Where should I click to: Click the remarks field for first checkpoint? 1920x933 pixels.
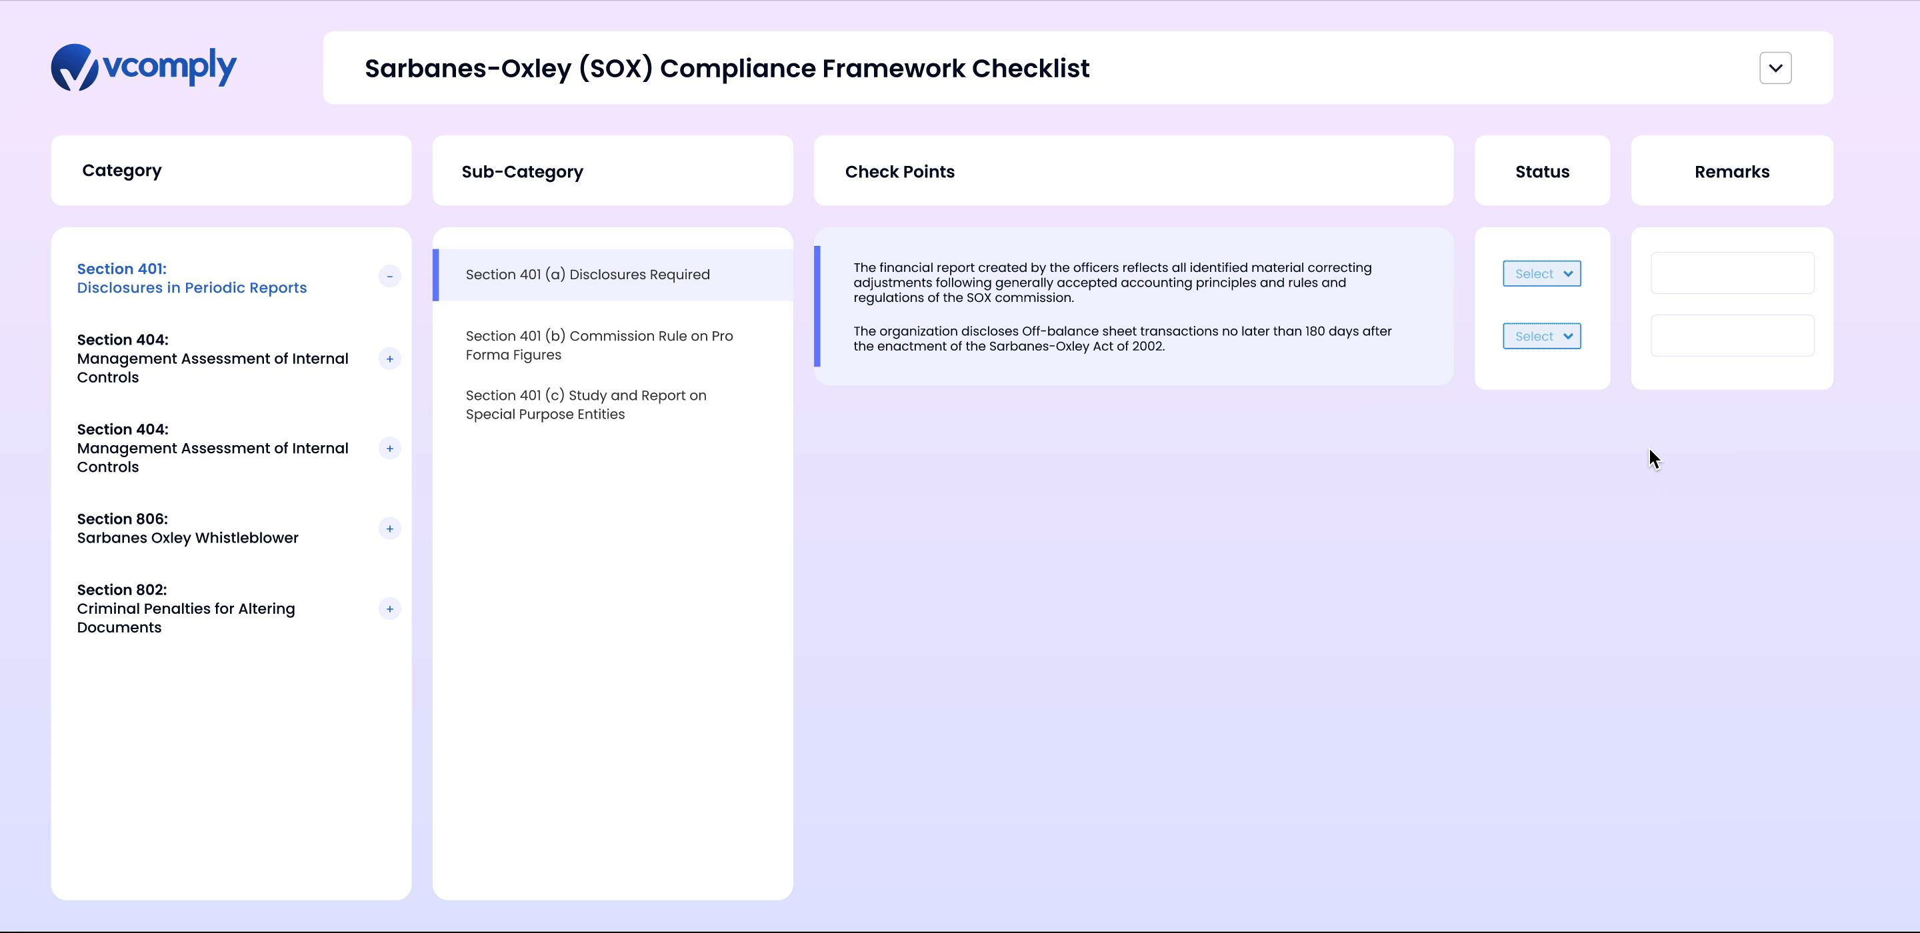pos(1733,272)
